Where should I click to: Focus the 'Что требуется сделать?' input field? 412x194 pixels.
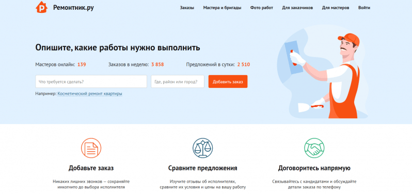[x=91, y=82]
